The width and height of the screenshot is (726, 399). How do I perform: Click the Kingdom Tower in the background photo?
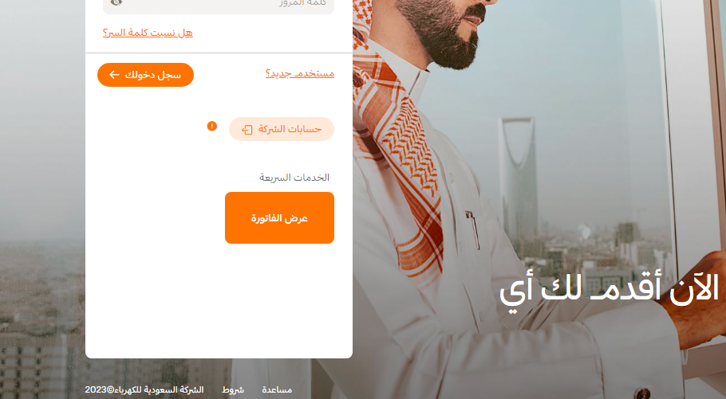pos(518,180)
